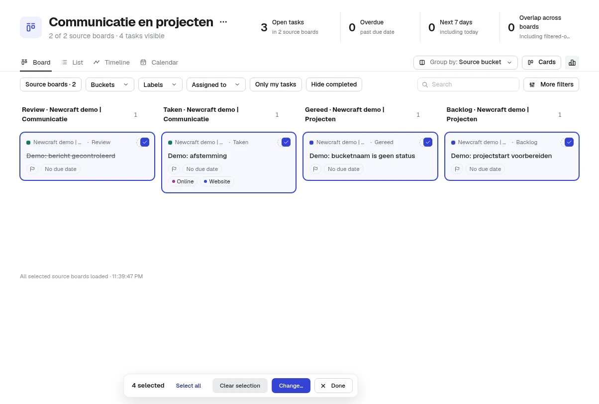Click the Overdue past due date stat

[x=372, y=27]
